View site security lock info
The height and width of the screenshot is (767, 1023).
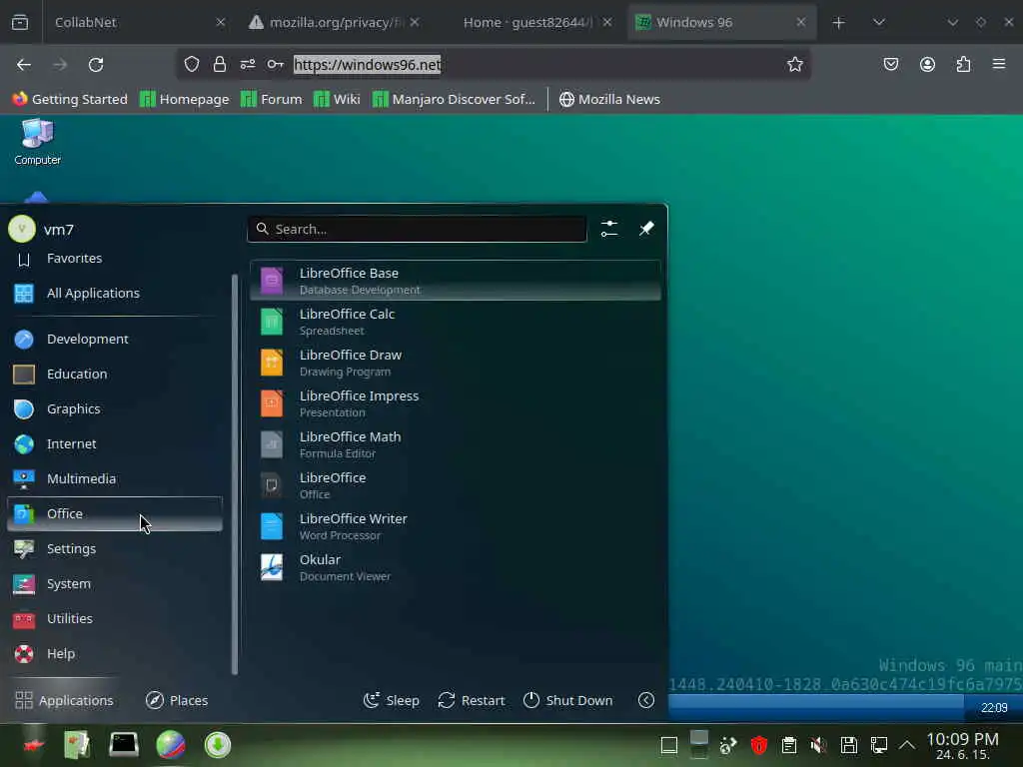219,65
